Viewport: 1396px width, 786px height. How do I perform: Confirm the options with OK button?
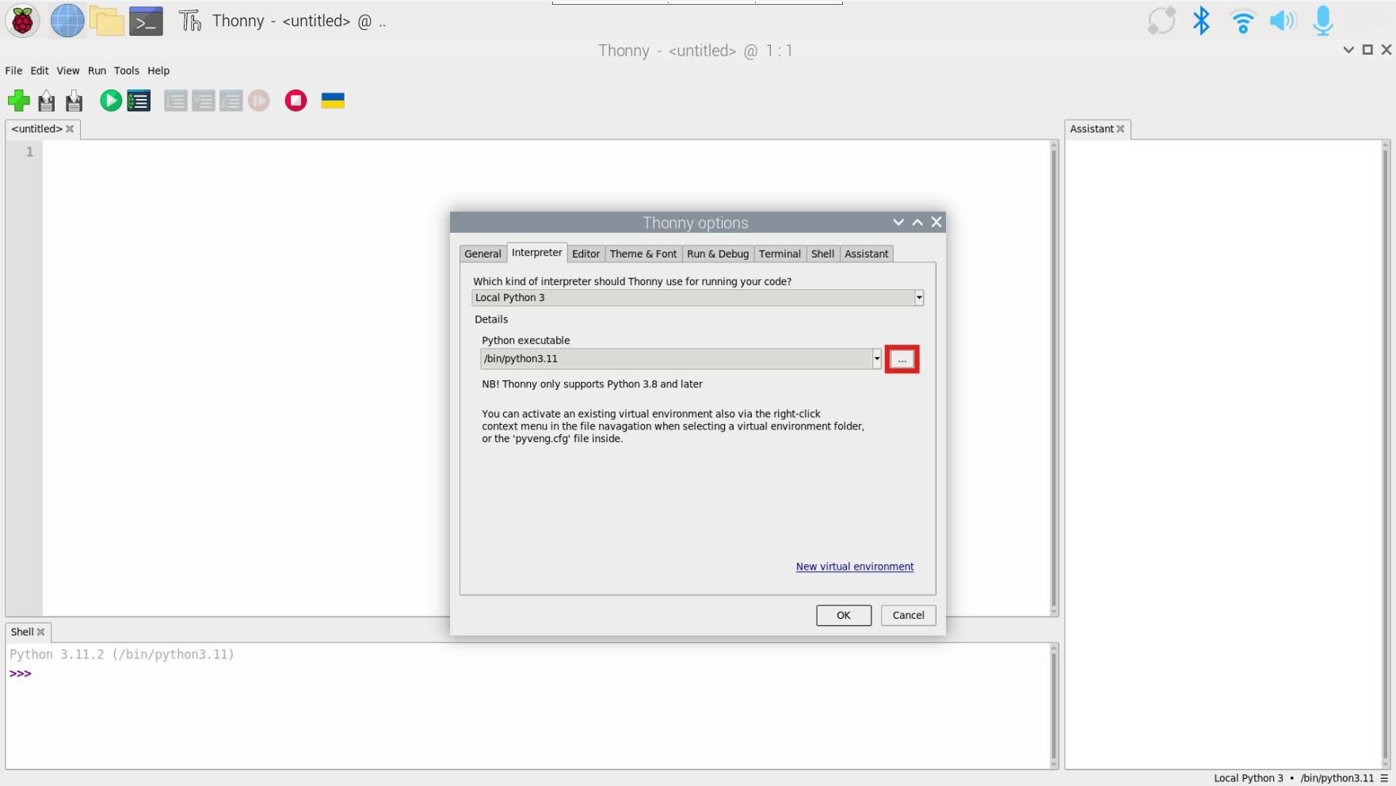pos(844,616)
